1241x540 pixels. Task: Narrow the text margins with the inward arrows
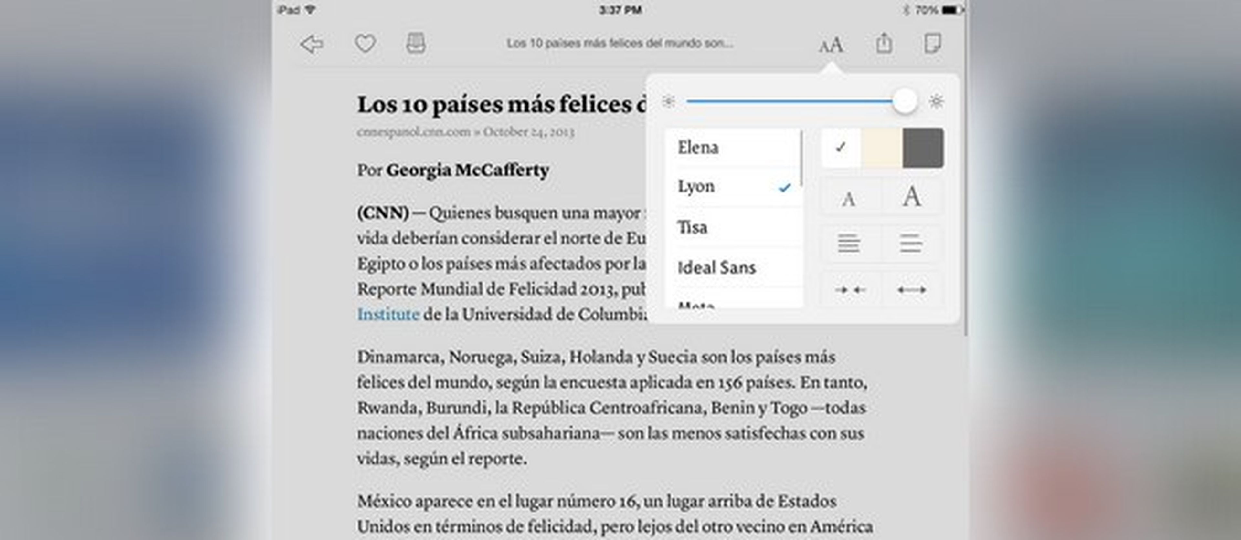850,290
